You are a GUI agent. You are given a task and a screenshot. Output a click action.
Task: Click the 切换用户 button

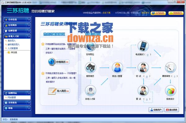(x=156, y=110)
